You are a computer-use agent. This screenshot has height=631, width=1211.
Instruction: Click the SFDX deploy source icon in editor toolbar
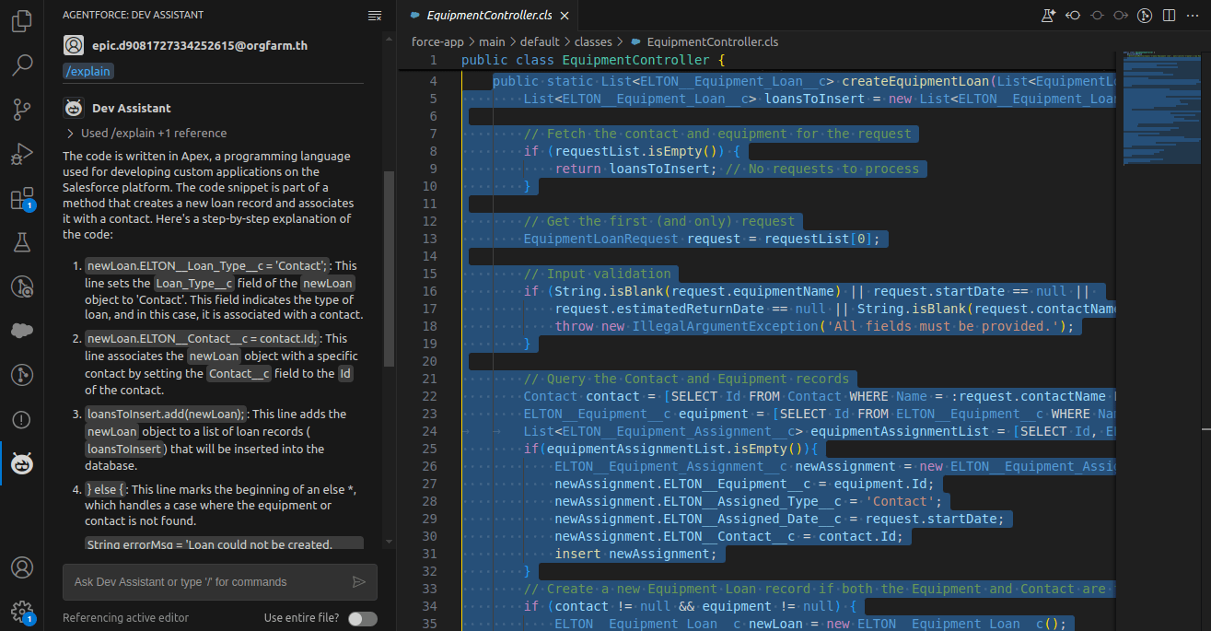pyautogui.click(x=1119, y=15)
